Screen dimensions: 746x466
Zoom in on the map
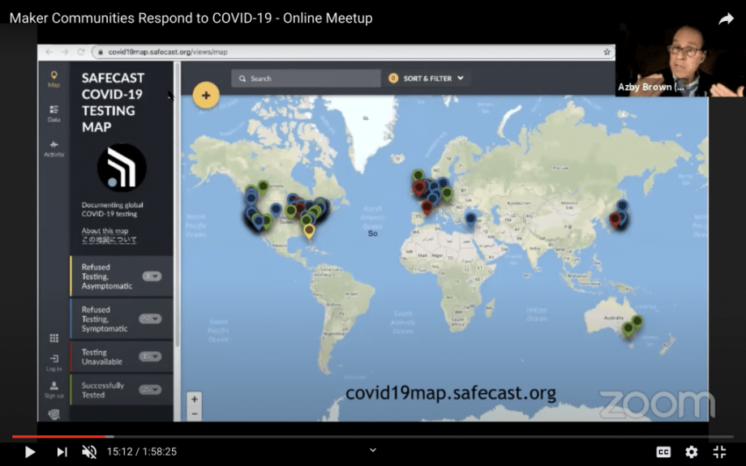195,399
